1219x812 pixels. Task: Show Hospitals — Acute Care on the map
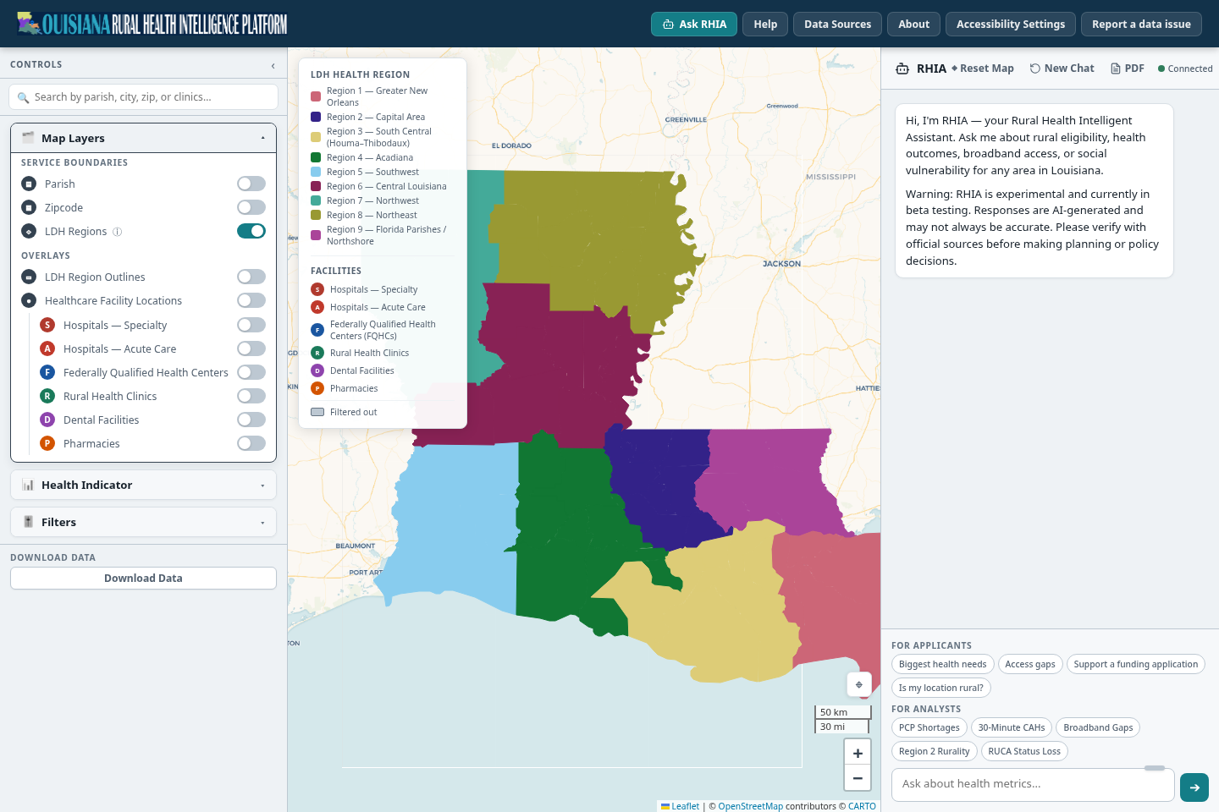(x=251, y=348)
